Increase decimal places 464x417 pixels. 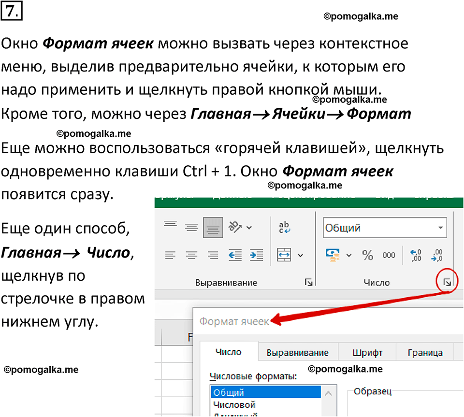pyautogui.click(x=416, y=255)
